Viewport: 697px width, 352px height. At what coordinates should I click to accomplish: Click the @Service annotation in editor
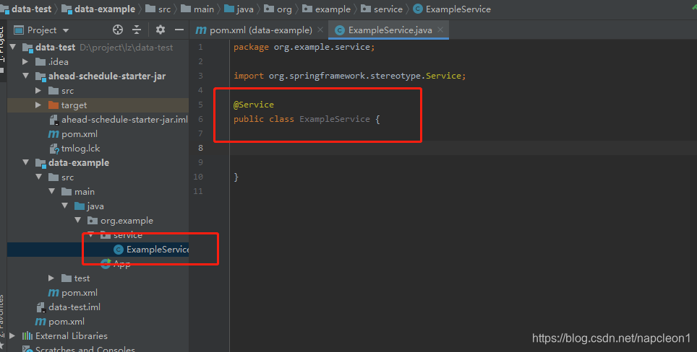(x=254, y=105)
